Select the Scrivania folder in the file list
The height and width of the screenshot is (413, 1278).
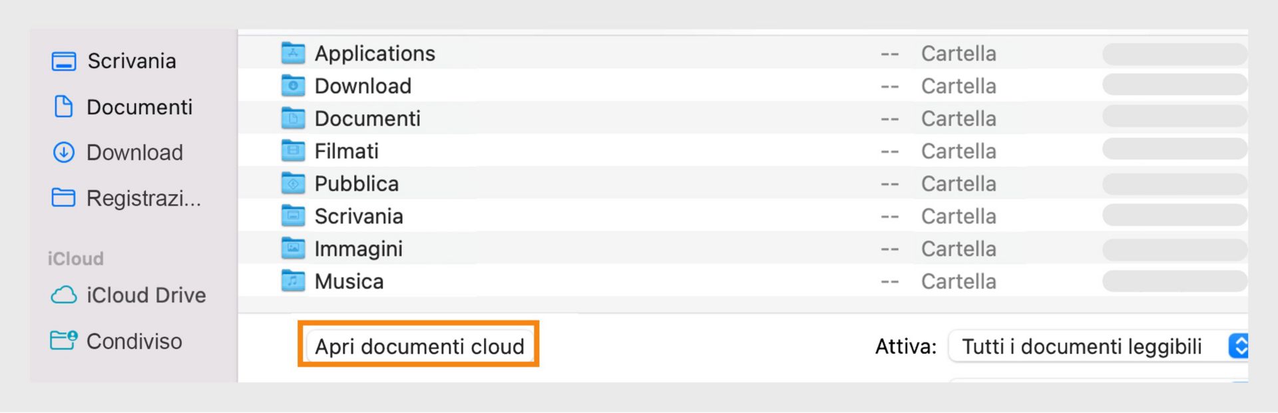[358, 215]
